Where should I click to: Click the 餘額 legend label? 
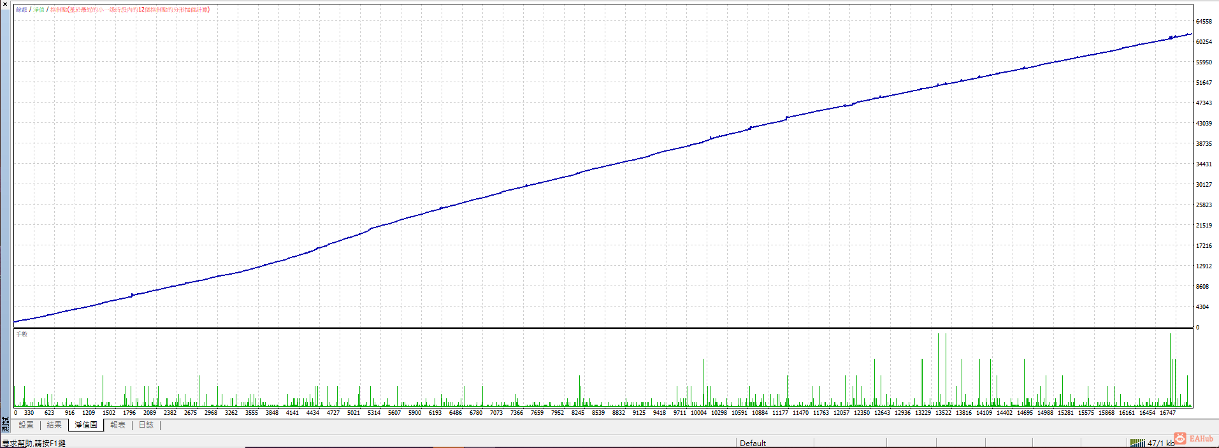click(x=22, y=10)
